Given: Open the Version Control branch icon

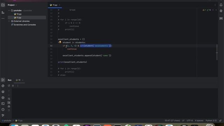Looking at the screenshot, I should [3, 115].
